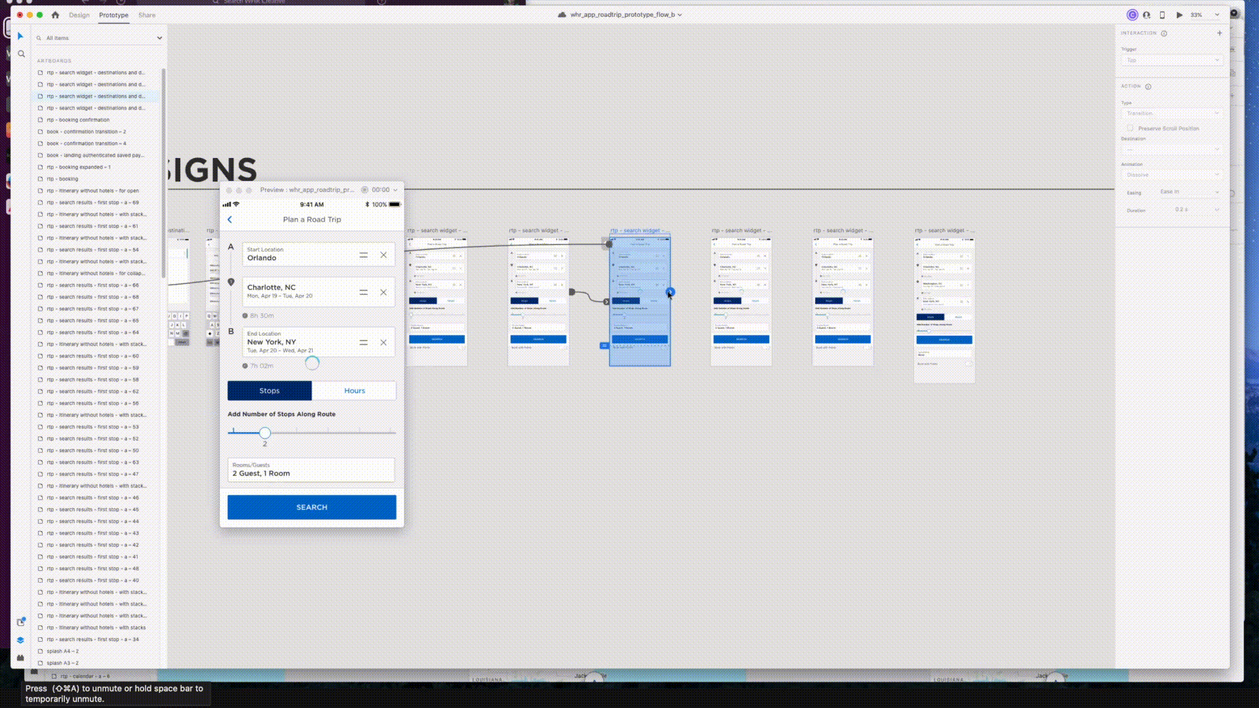
Task: Remove the Charlotte, NC stop with X
Action: [x=384, y=292]
